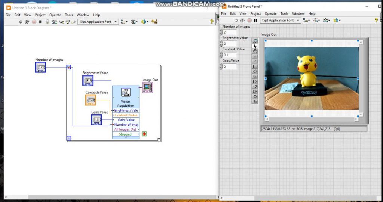Open Project menu in Block Diagram window
This screenshot has height=202, width=383.
coord(40,15)
